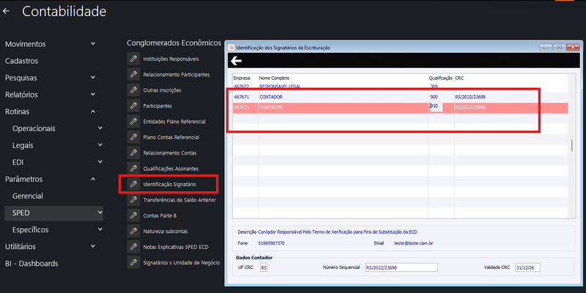This screenshot has height=293, width=586.
Task: Open Qualificações Assinantes link
Action: pyautogui.click(x=171, y=169)
